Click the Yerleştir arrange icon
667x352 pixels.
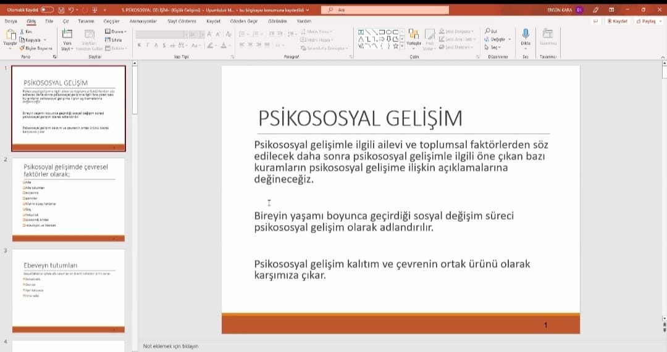point(413,34)
